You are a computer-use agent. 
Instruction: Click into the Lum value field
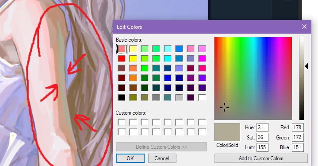pyautogui.click(x=262, y=147)
